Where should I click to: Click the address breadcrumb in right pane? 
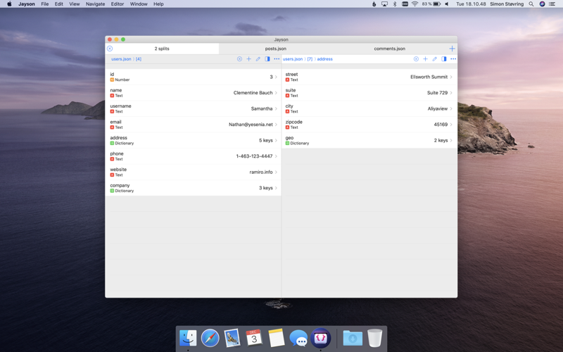coord(324,59)
